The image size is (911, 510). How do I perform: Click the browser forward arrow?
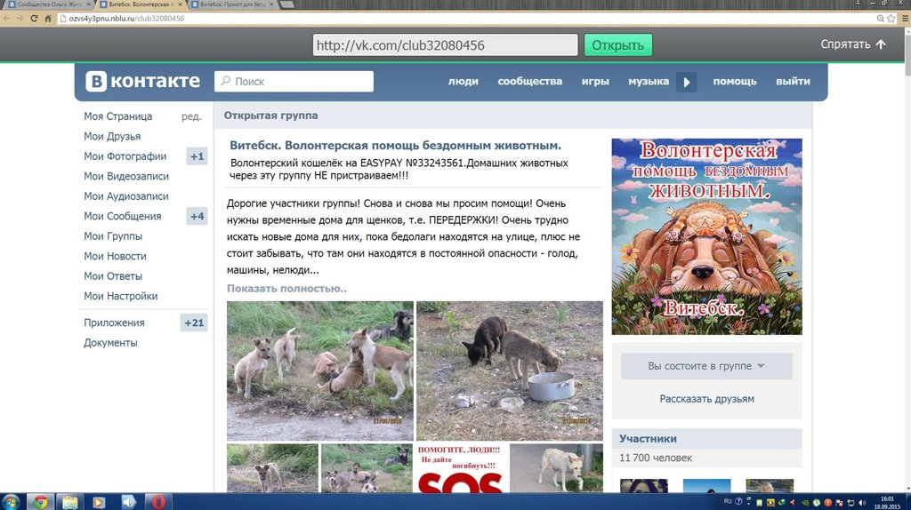tap(20, 19)
